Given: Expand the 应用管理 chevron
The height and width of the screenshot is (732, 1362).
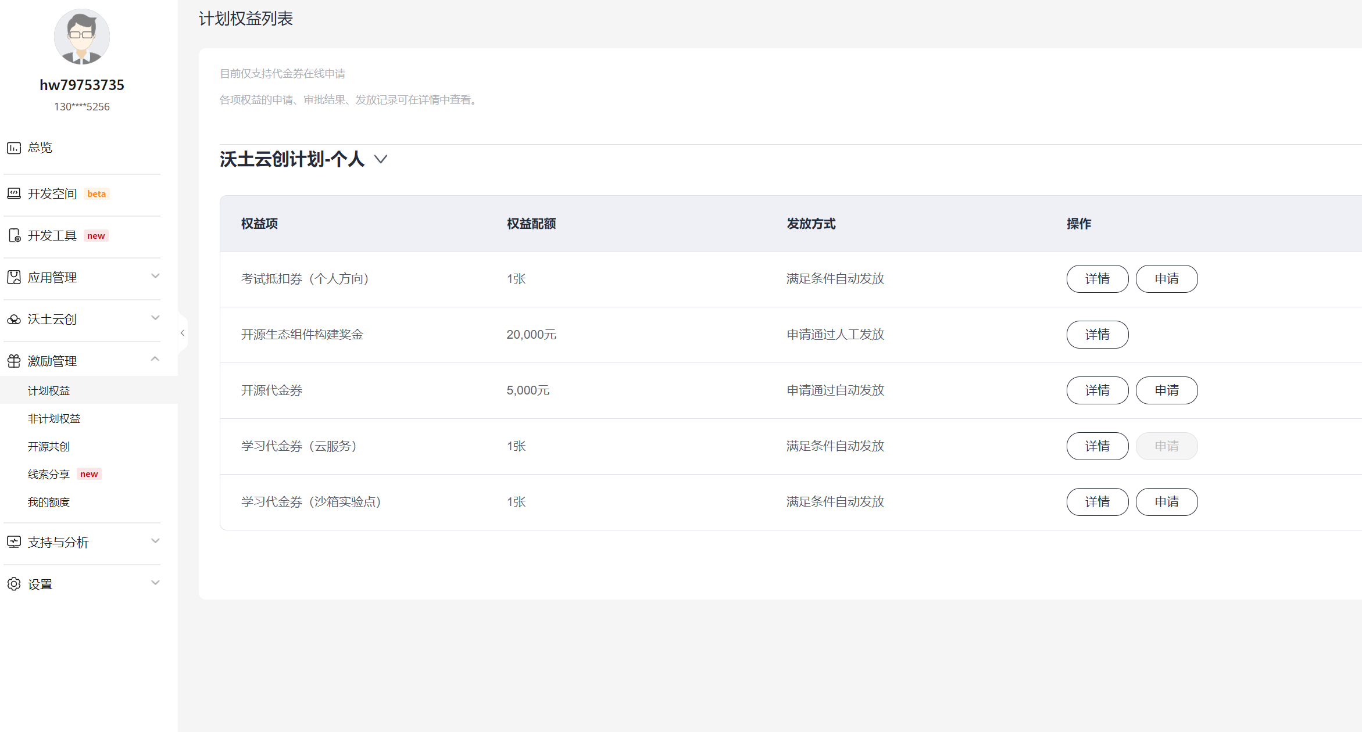Looking at the screenshot, I should pos(155,276).
